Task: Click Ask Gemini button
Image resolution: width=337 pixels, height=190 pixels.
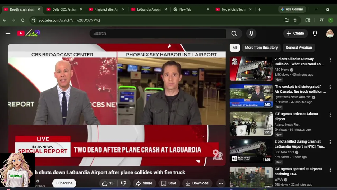Action: [292, 9]
